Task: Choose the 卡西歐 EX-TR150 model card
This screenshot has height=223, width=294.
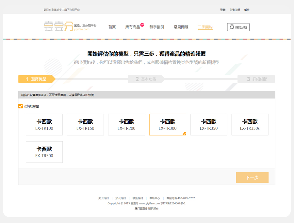Action: click(x=85, y=125)
